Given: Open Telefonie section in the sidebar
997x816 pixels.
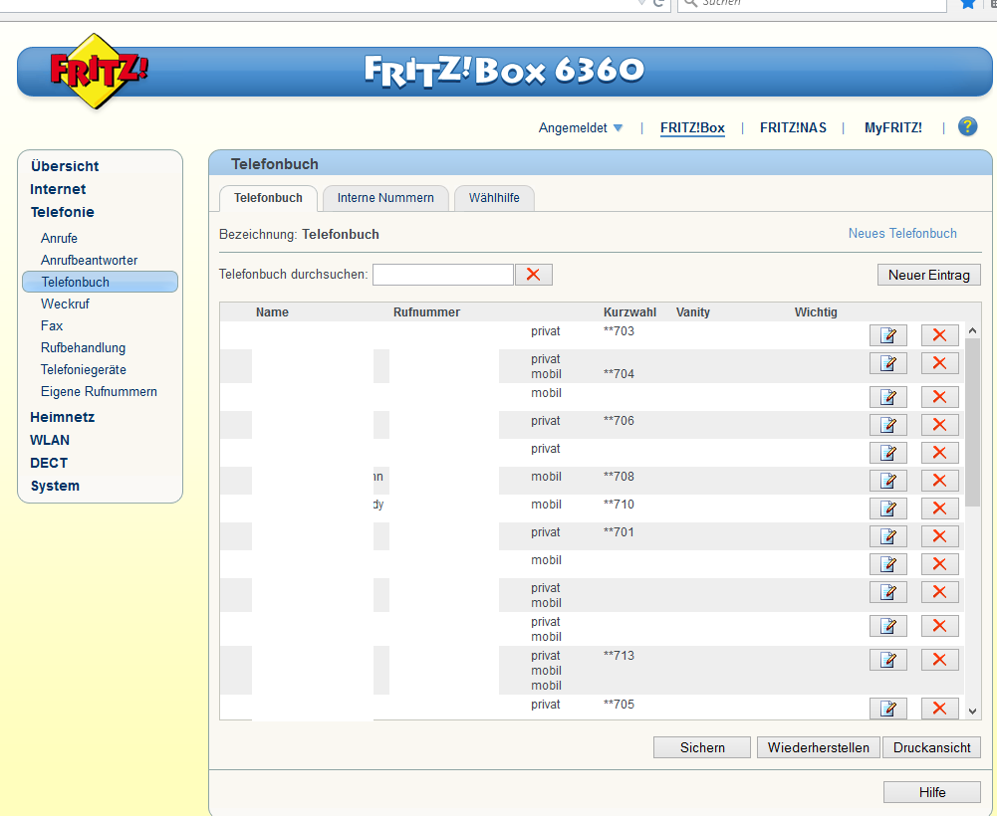Looking at the screenshot, I should click(63, 212).
